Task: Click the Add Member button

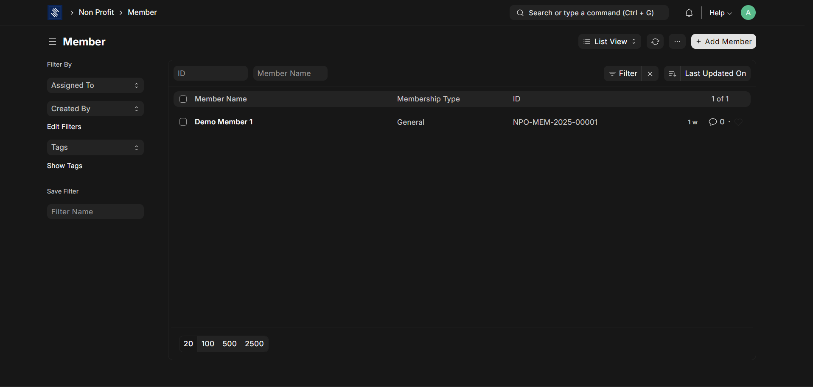Action: 723,41
